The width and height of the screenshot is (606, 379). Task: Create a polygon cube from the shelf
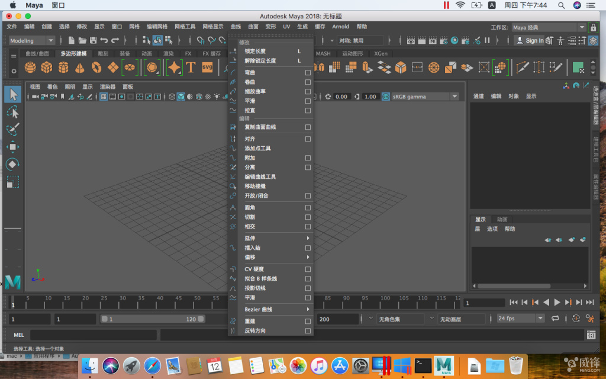[47, 68]
